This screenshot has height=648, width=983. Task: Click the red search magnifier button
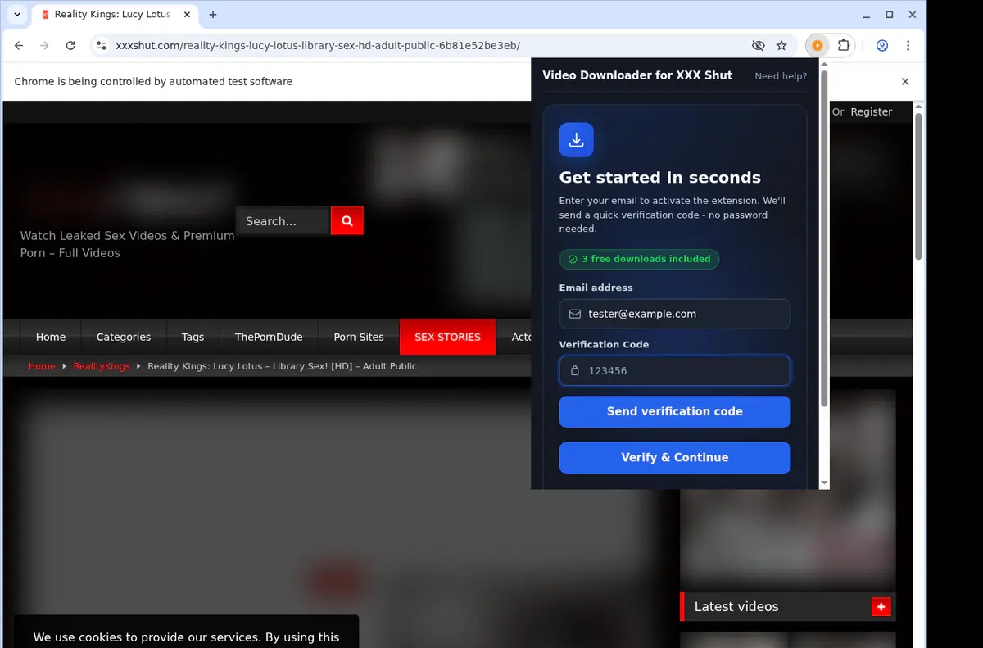pos(347,221)
